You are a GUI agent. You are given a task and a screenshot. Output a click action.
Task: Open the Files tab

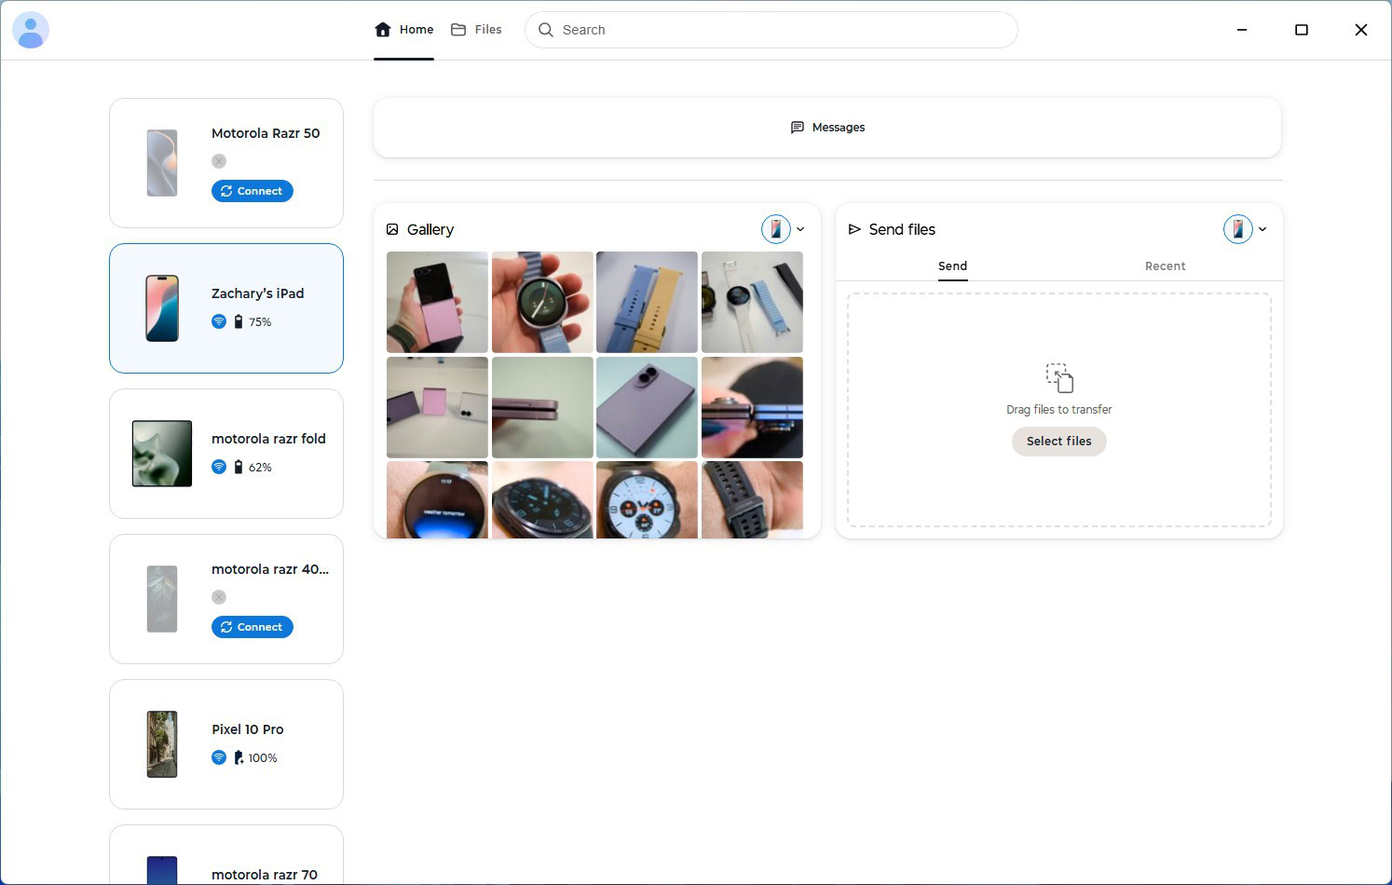(476, 30)
